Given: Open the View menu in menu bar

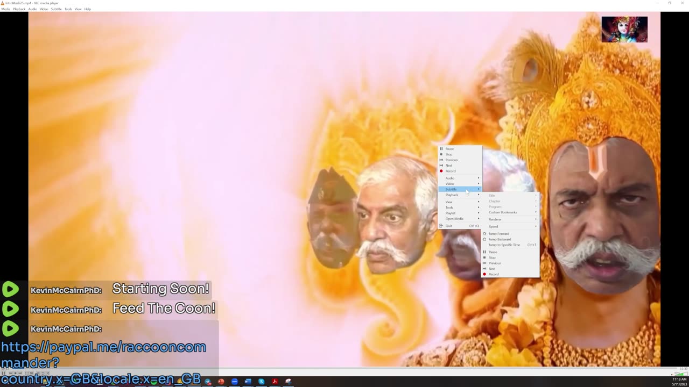Looking at the screenshot, I should [78, 9].
